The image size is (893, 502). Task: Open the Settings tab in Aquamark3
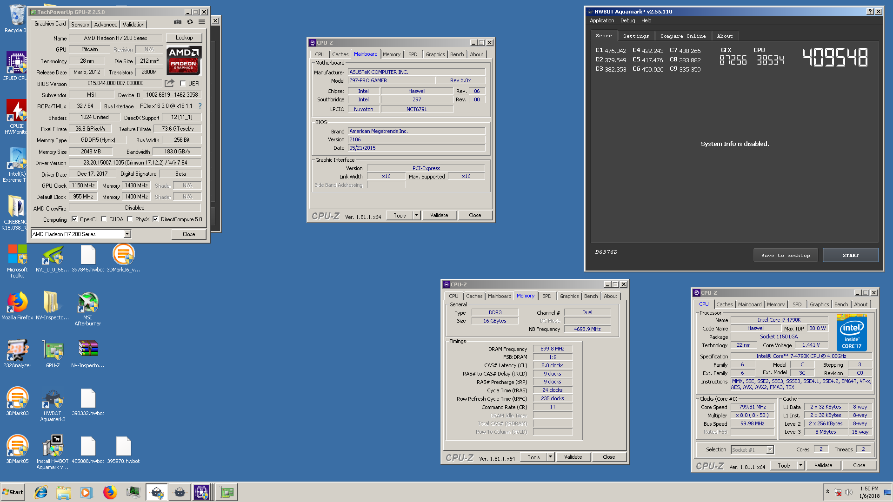[x=636, y=36]
